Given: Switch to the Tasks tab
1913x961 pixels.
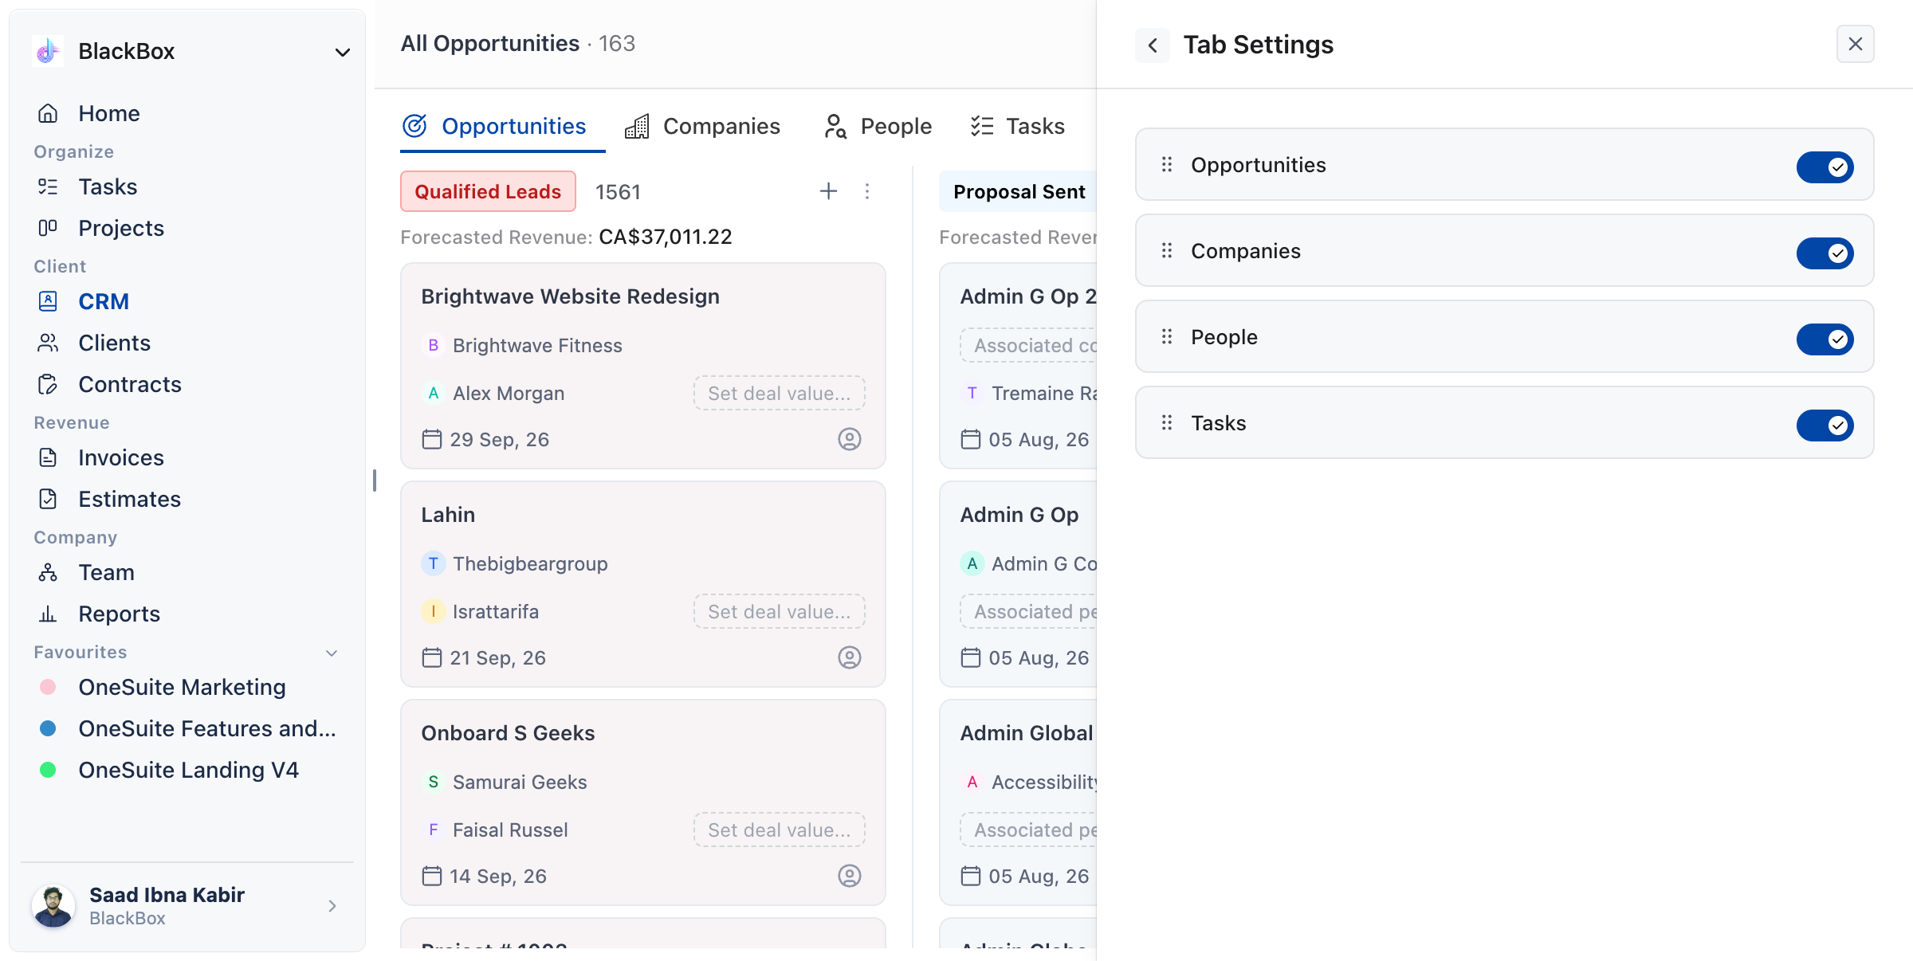Looking at the screenshot, I should tap(1018, 126).
